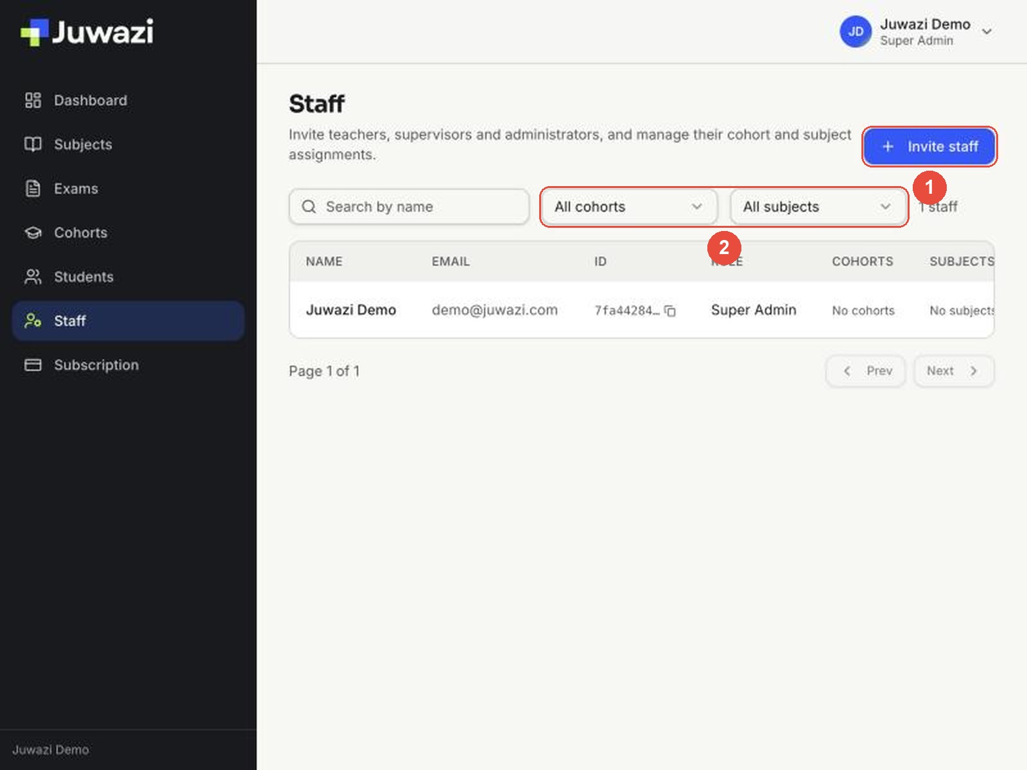Click the No subjects cell

point(962,311)
